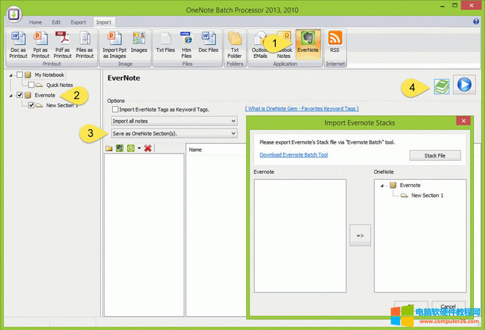Click the Txt Folder import icon
485x330 pixels.
pyautogui.click(x=234, y=45)
